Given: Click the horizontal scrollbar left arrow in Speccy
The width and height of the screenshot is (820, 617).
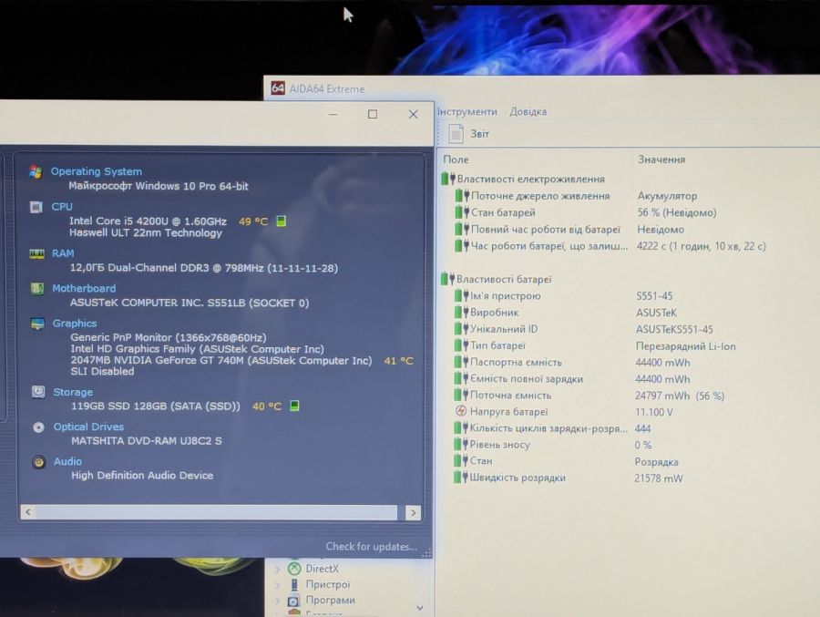Looking at the screenshot, I should point(28,512).
